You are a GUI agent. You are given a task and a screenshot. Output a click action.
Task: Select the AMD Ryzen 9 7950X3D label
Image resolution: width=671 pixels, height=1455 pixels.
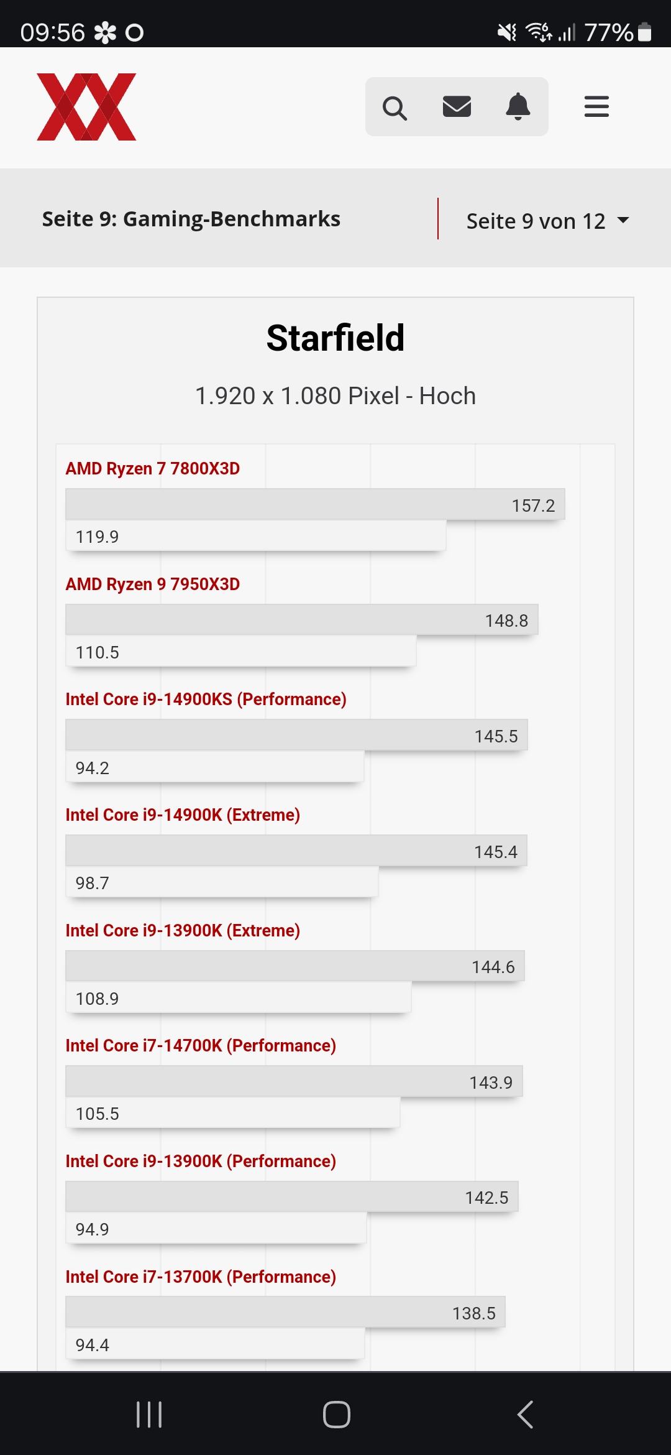point(153,584)
